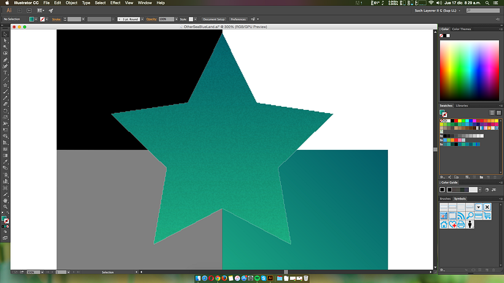Click the calendar grid symbol

pos(444,215)
